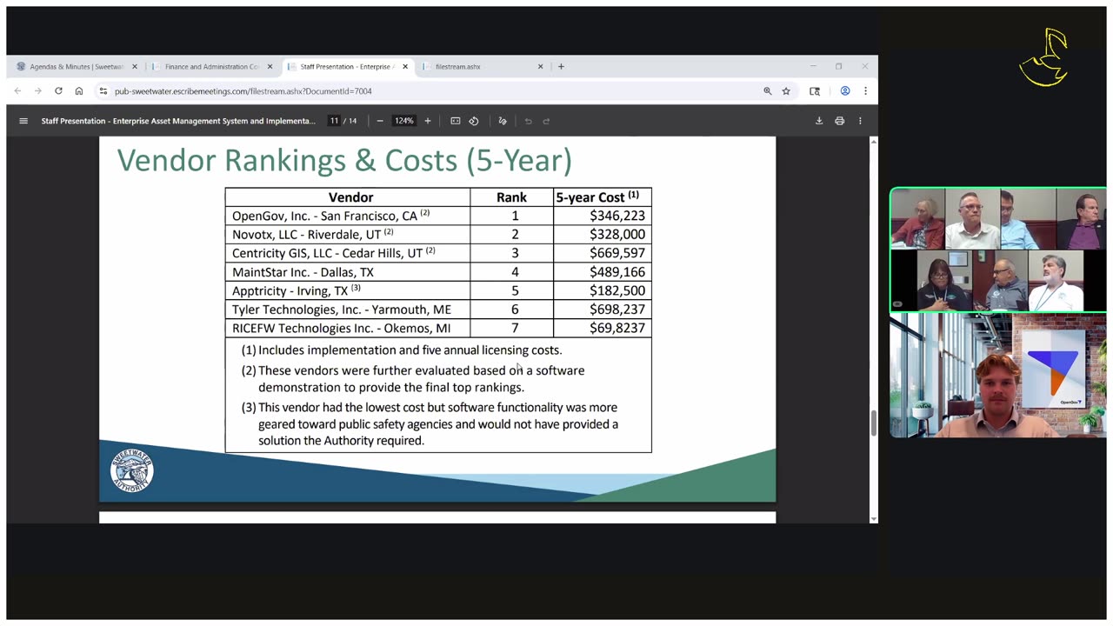The image size is (1113, 626).
Task: Rotate the PDF counterclockwise
Action: [x=474, y=121]
